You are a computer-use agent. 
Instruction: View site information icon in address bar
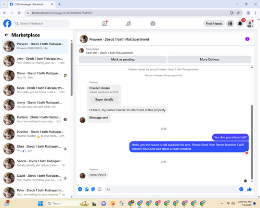pyautogui.click(x=28, y=13)
